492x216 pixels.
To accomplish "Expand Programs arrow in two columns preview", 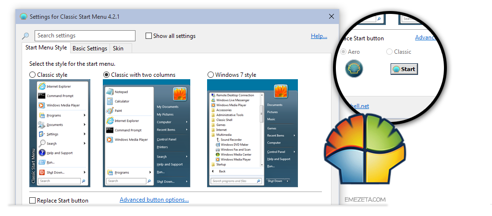I will coord(150,172).
